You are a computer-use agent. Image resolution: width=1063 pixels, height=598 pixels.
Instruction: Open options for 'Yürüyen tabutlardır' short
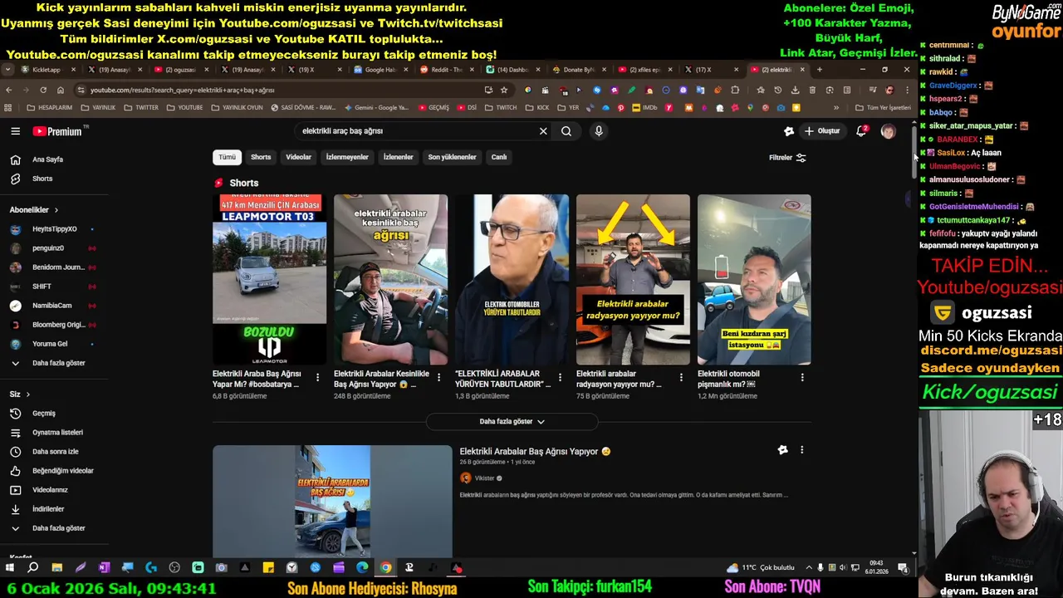[x=560, y=378]
